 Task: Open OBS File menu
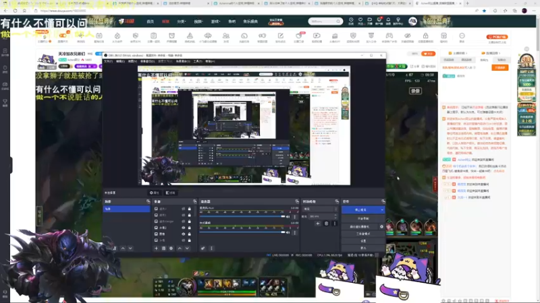tap(108, 61)
